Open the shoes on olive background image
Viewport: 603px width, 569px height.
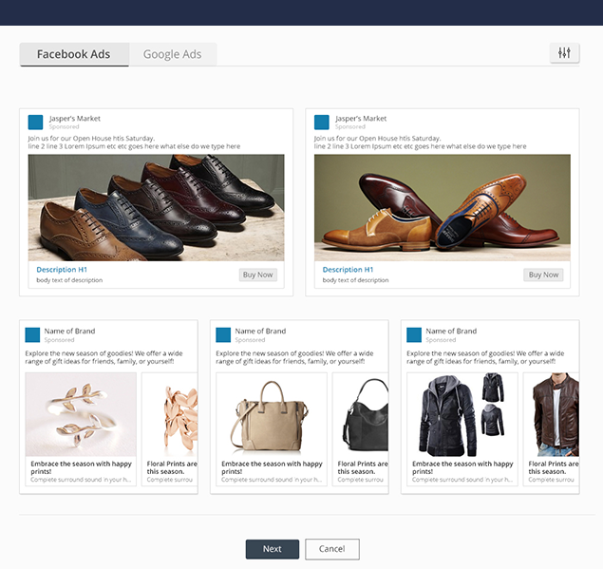coord(443,208)
